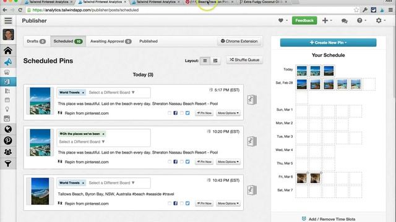Switch to the Drafts tab

coord(36,41)
